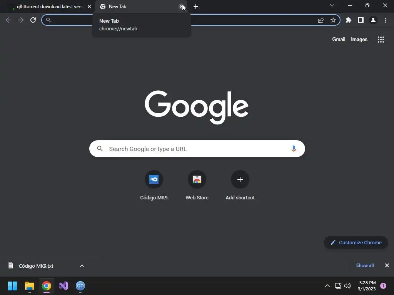Switch to the qBittorrent download tab
This screenshot has height=295, width=394.
coord(48,7)
